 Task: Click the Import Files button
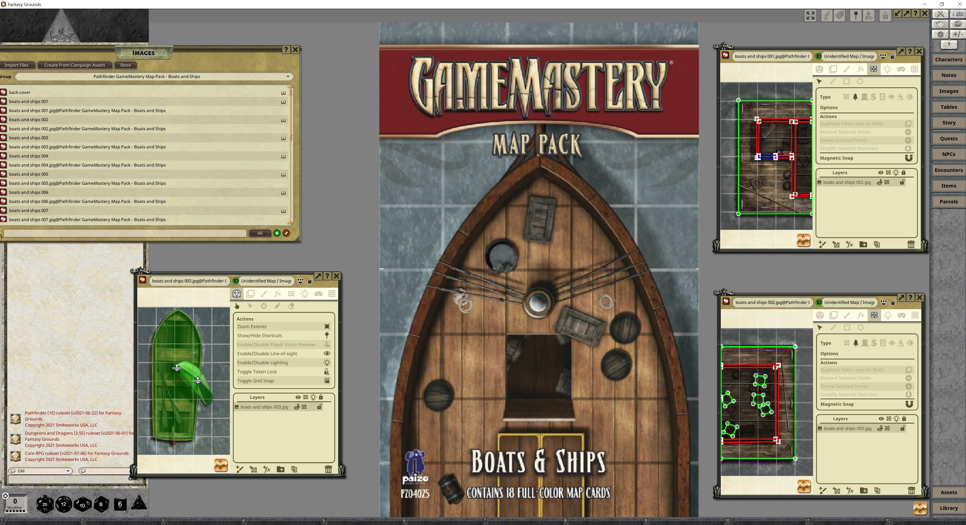17,65
